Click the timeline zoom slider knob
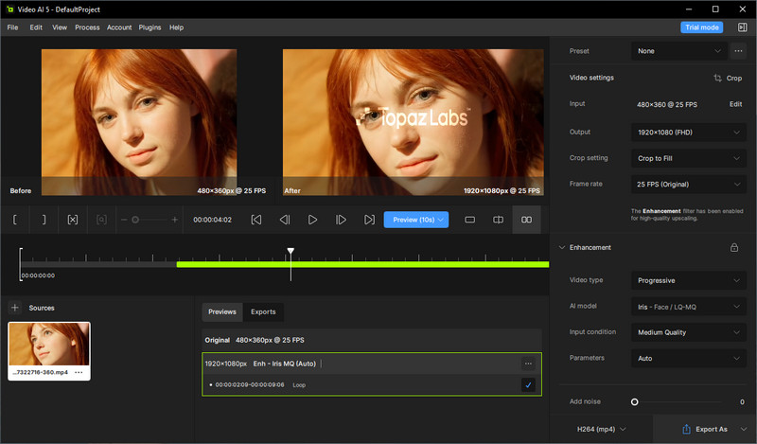The width and height of the screenshot is (757, 444). click(135, 220)
